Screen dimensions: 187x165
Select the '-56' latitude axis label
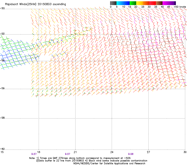[x=2, y=88]
